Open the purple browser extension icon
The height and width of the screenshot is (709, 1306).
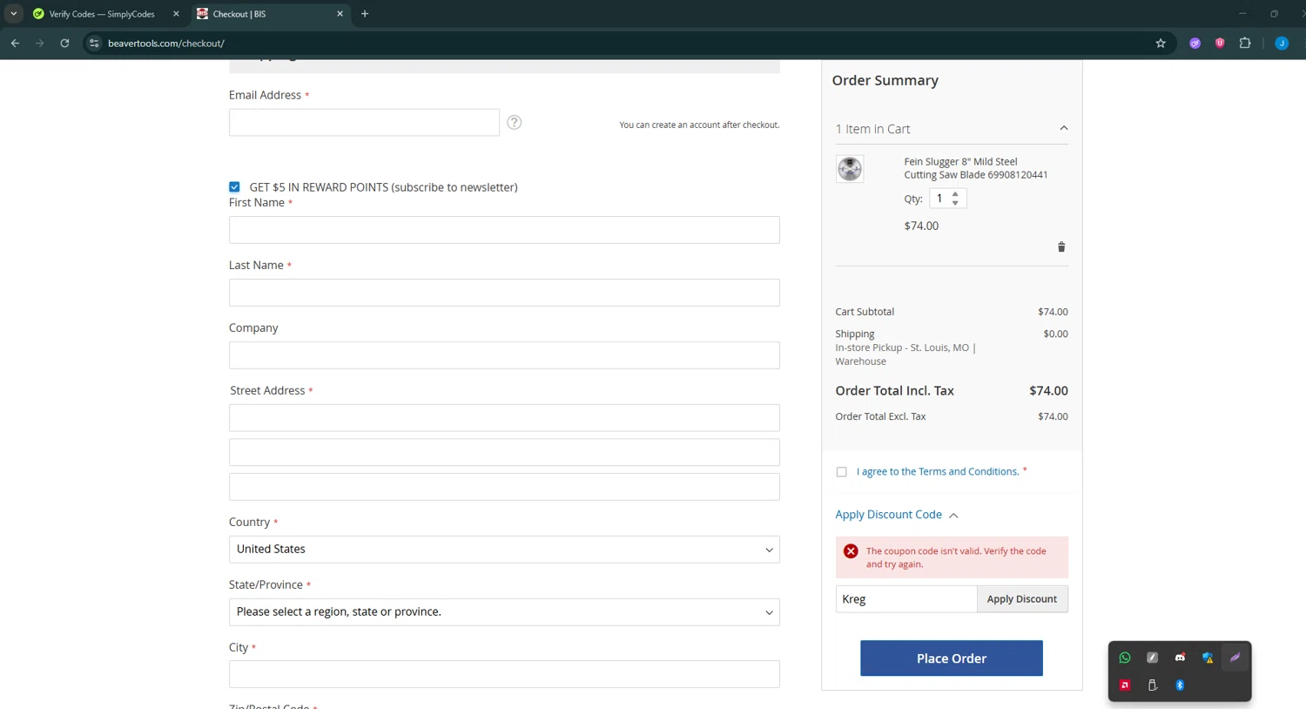1195,43
